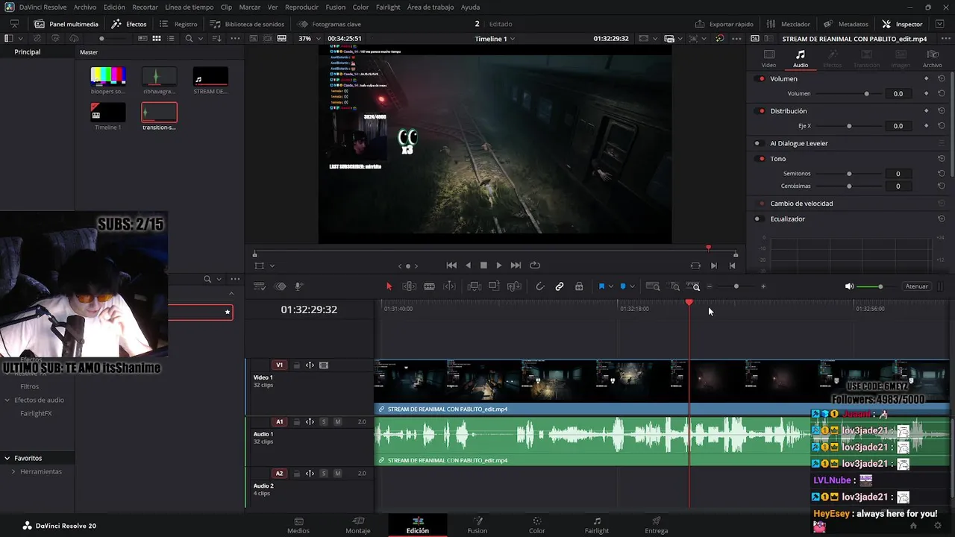Show the Registro edit index
Image resolution: width=955 pixels, height=537 pixels.
178,24
